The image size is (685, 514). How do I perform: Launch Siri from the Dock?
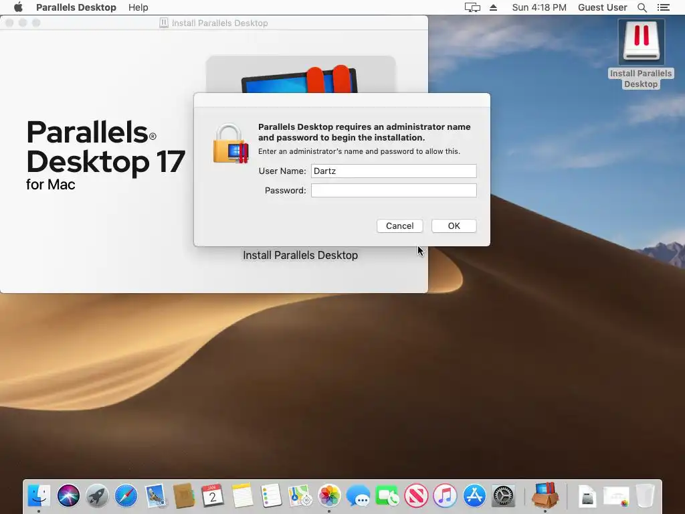[x=68, y=496]
